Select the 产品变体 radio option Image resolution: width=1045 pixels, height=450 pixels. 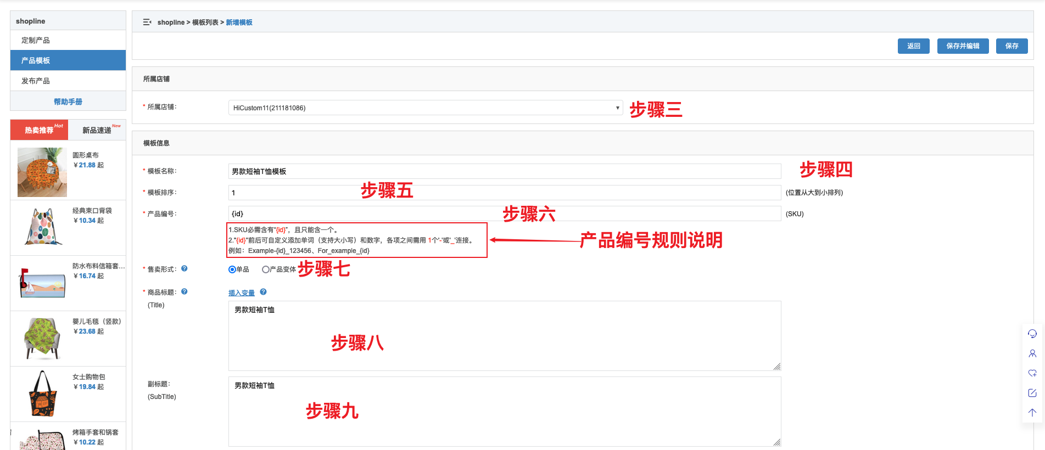pos(266,269)
